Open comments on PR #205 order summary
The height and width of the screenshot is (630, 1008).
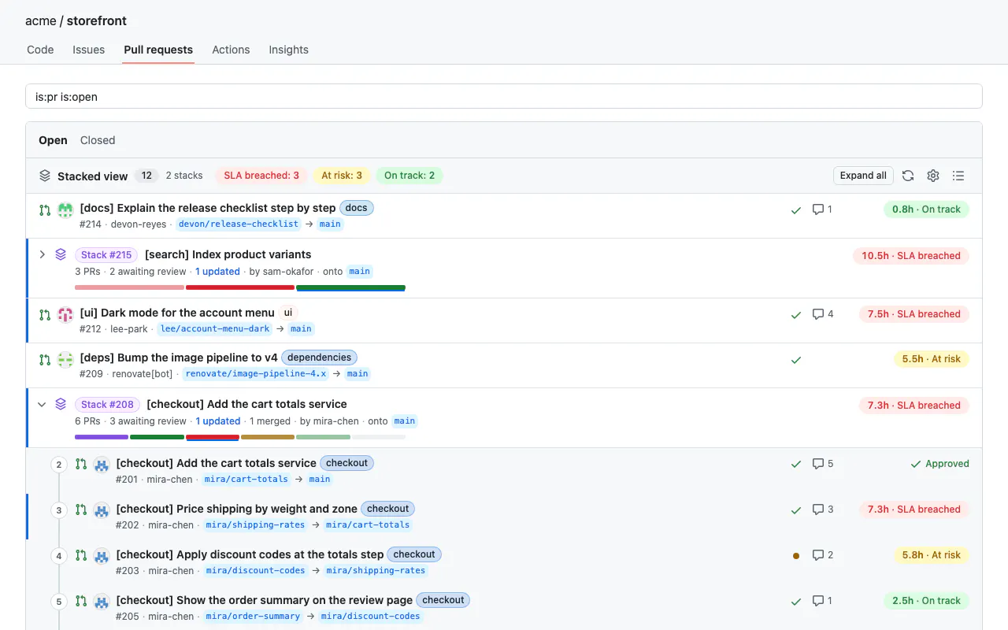(822, 601)
